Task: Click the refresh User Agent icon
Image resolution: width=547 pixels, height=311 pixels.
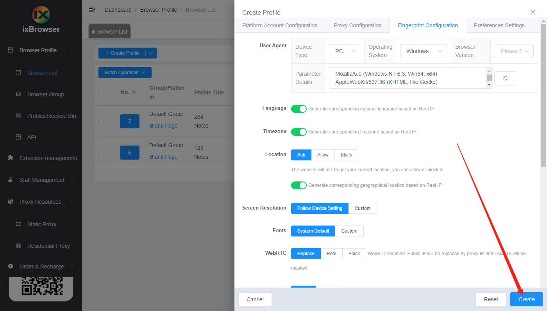Action: 505,78
